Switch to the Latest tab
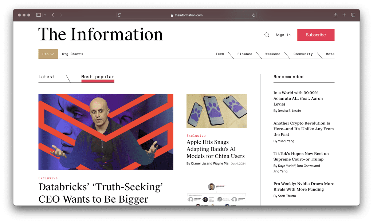Viewport: 373px width, 223px height. tap(46, 77)
